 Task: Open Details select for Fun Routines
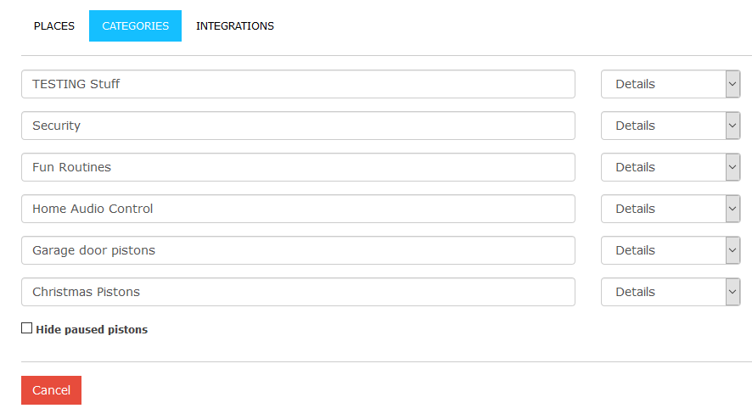tap(671, 167)
